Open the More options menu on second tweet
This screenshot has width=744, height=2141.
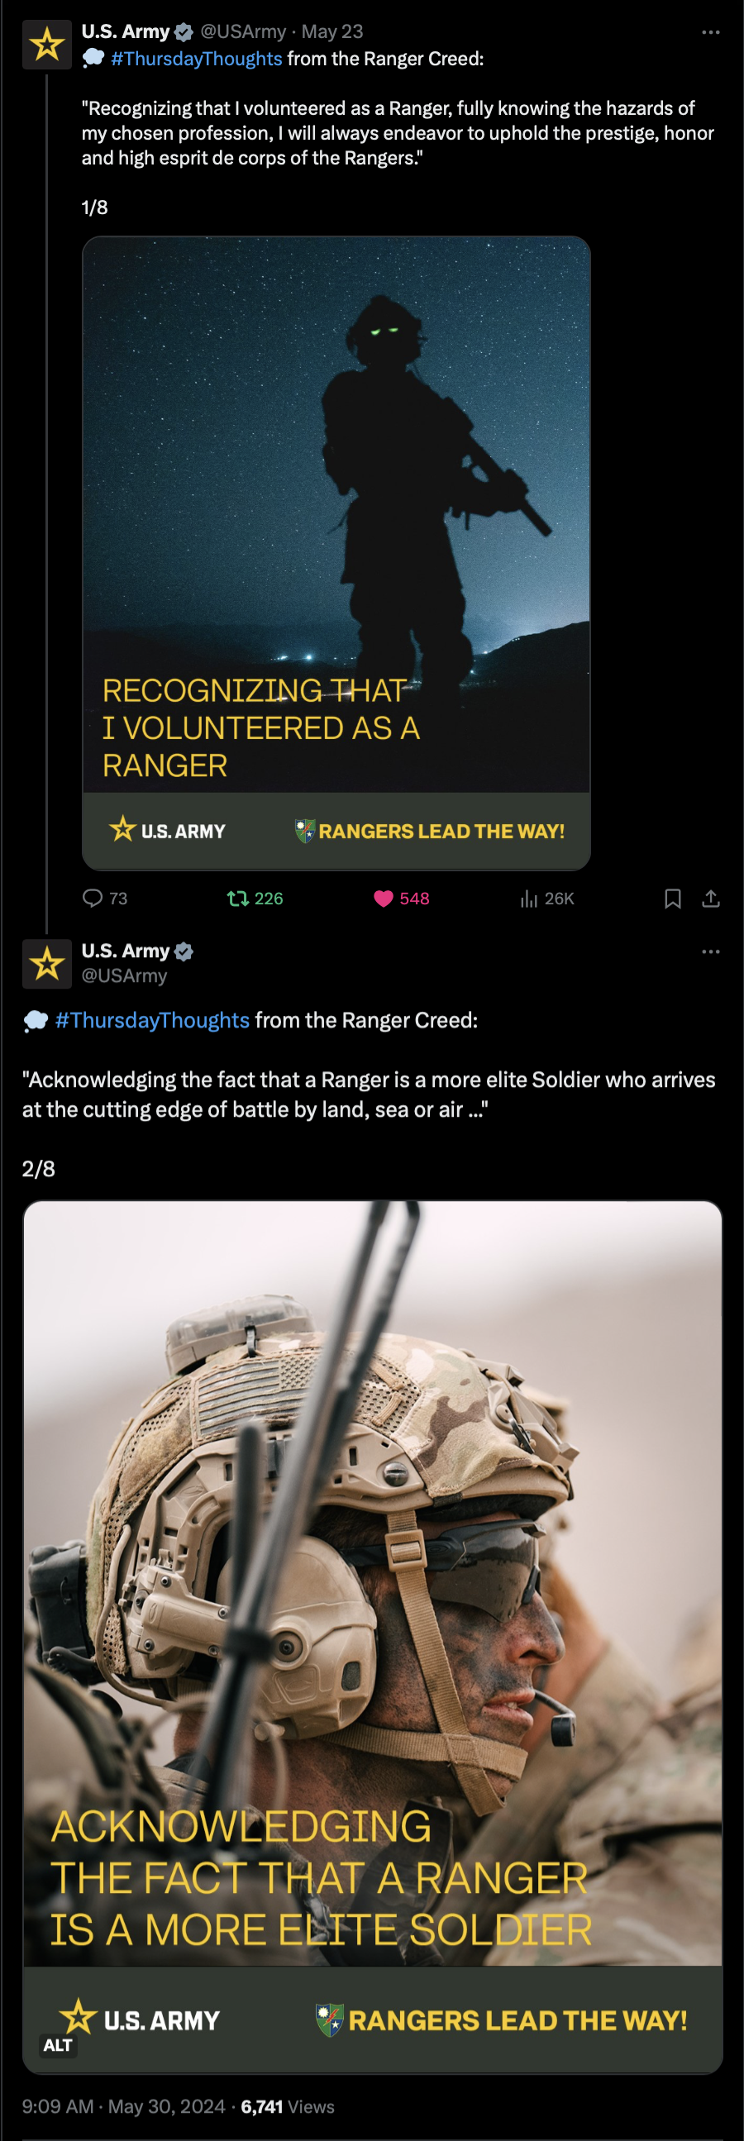pyautogui.click(x=711, y=951)
